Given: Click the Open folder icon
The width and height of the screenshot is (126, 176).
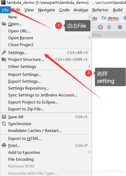Looking at the screenshot, I should (x=4, y=24).
